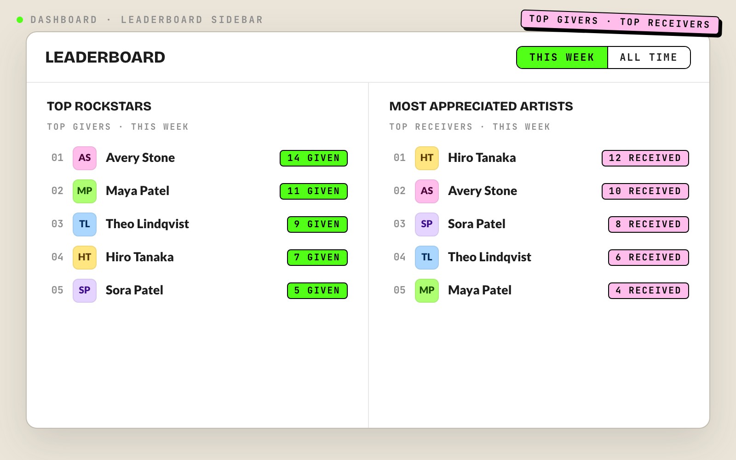Select Maya Patel name in Most Appreciated Artists

480,290
